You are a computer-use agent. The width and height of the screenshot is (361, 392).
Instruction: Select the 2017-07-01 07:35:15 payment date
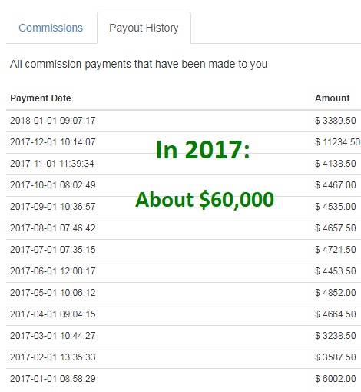pyautogui.click(x=53, y=250)
